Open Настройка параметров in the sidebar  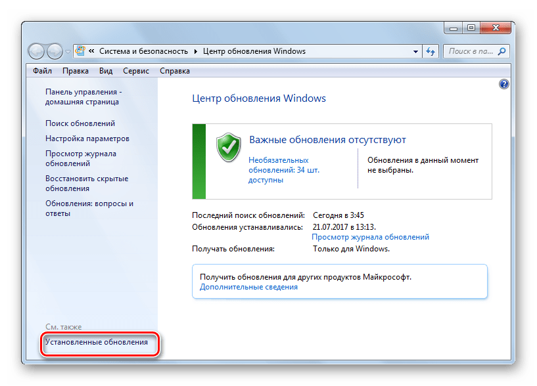tap(87, 139)
